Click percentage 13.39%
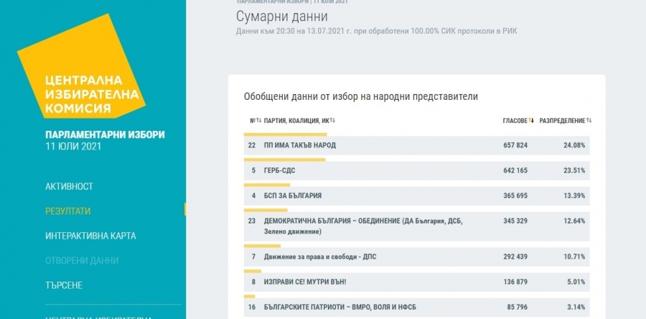646x319 pixels. pos(574,195)
